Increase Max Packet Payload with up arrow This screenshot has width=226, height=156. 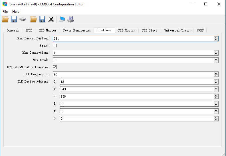click(x=216, y=37)
